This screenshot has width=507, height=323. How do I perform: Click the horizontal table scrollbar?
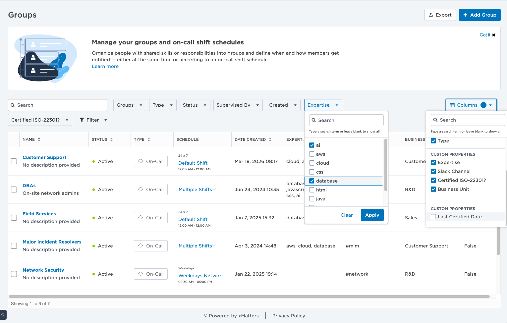[x=249, y=296]
